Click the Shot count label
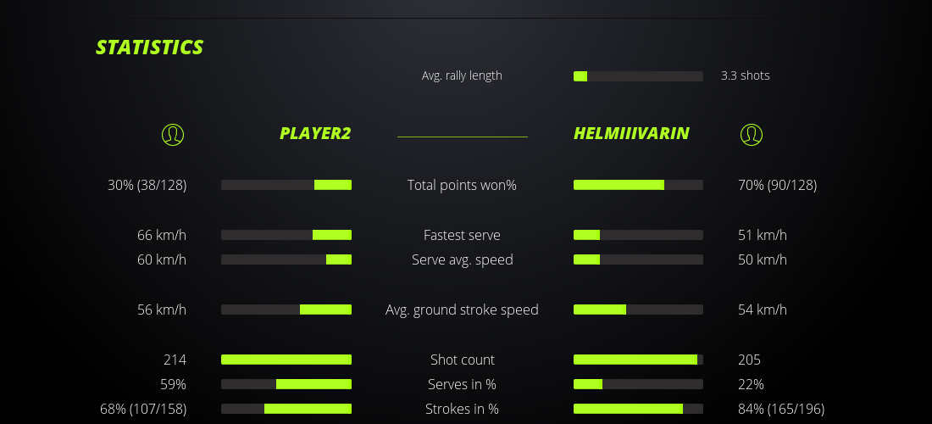 tap(462, 360)
